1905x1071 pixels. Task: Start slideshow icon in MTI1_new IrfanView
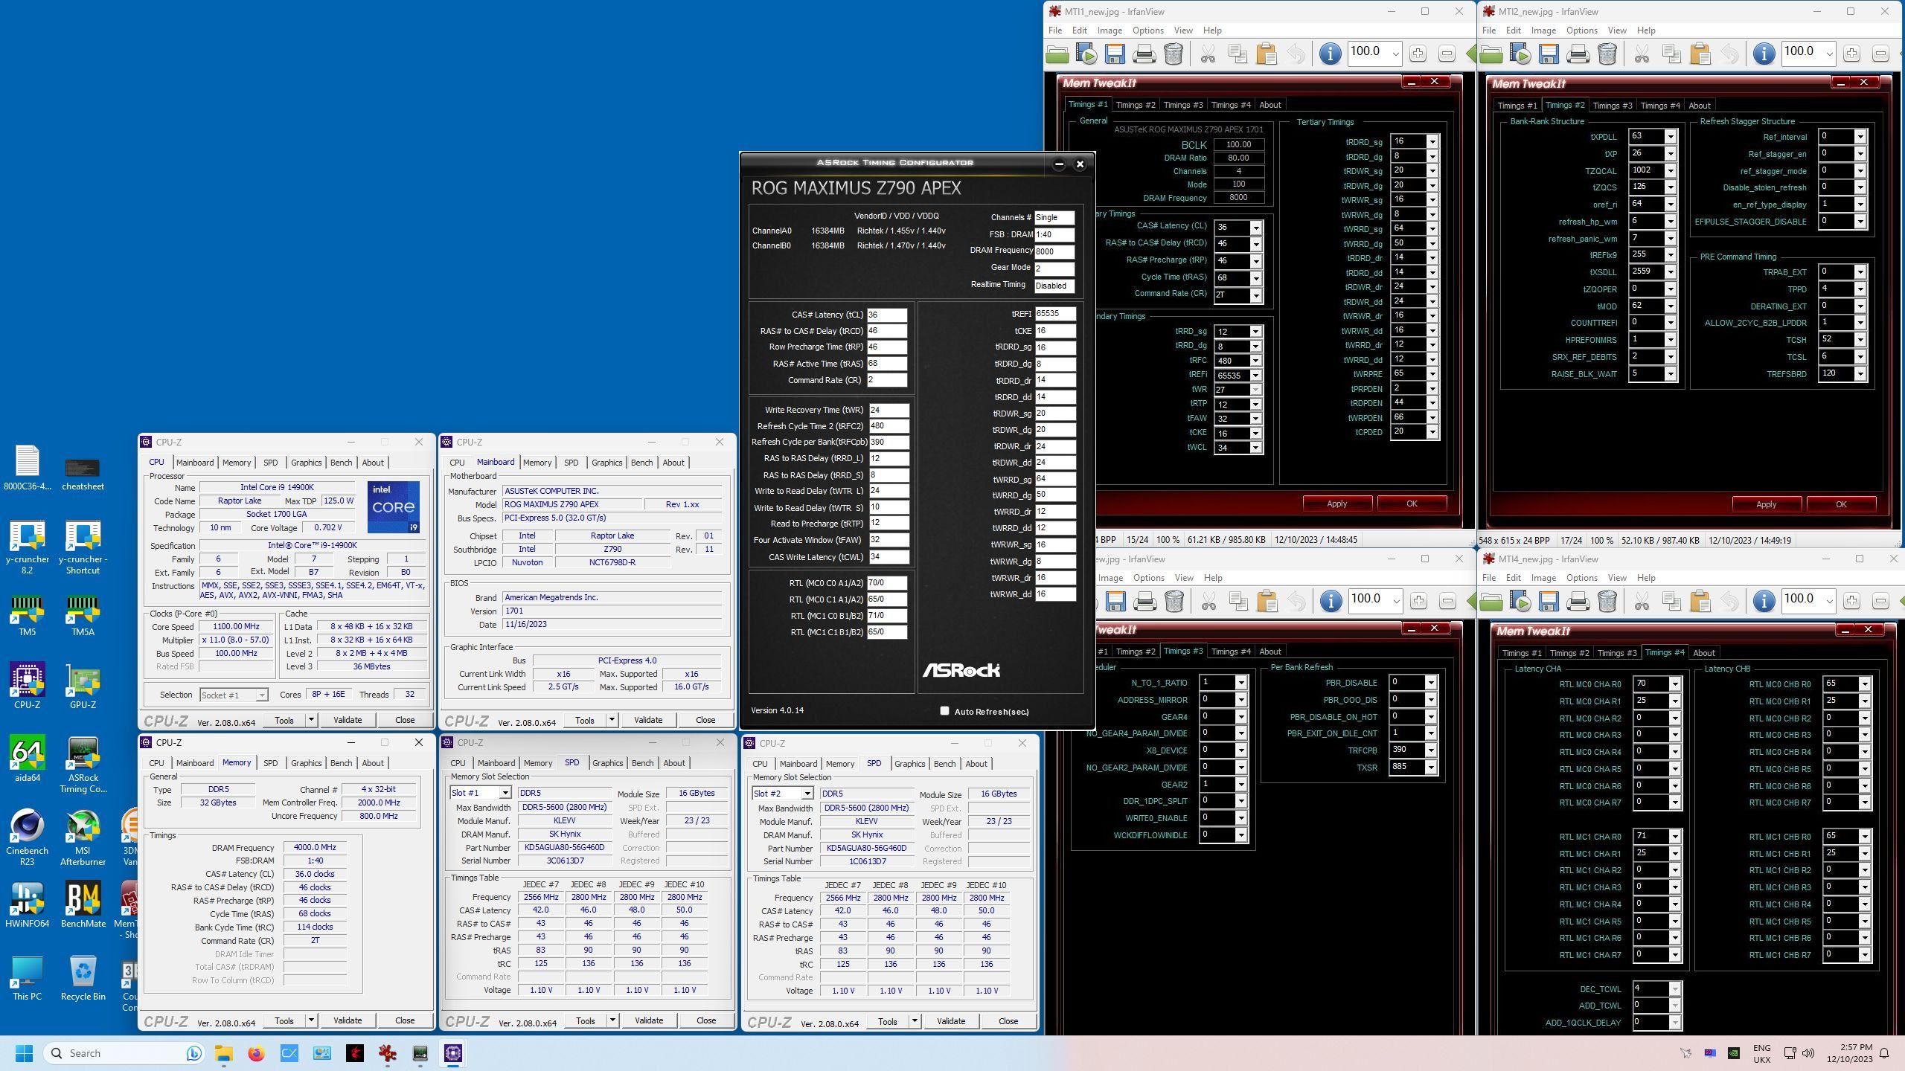click(1086, 54)
